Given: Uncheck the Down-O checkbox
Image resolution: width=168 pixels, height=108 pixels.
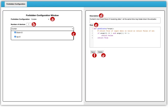Looking at the screenshot, I should pyautogui.click(x=15, y=32).
